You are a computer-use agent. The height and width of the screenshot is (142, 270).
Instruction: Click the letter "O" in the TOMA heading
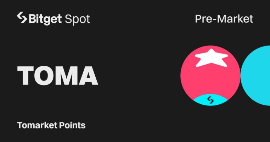pos(45,76)
